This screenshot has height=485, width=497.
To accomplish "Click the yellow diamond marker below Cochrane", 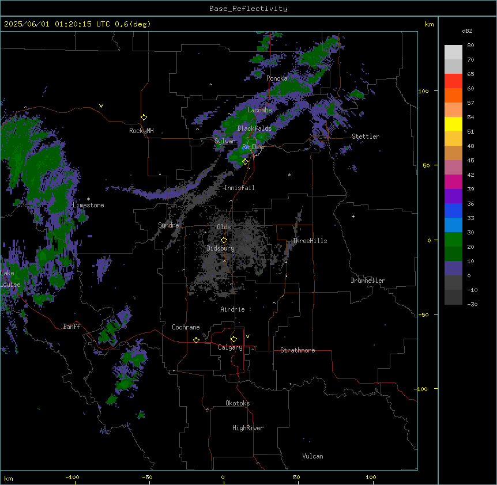I will click(x=196, y=340).
